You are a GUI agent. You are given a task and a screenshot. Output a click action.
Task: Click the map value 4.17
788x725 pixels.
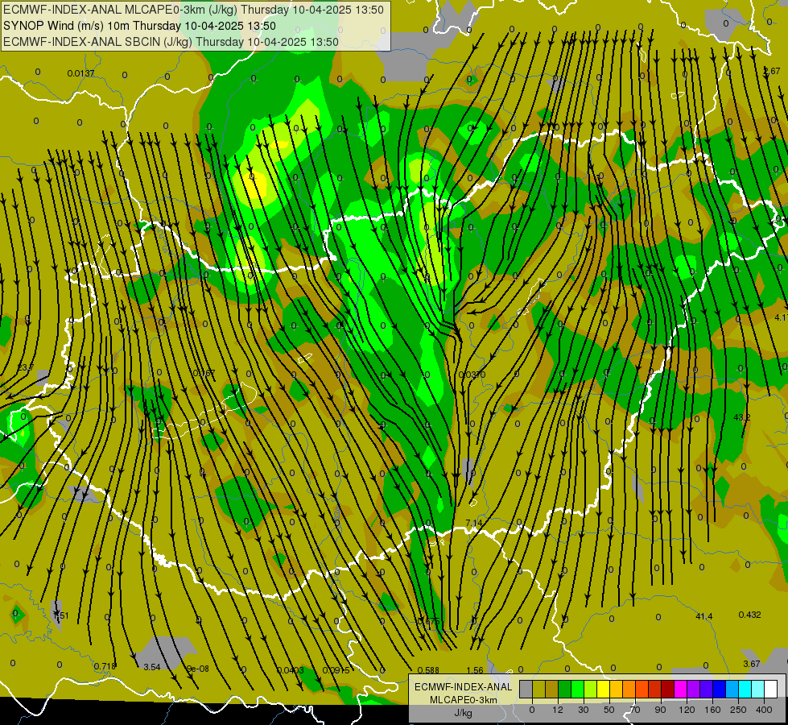pyautogui.click(x=781, y=317)
